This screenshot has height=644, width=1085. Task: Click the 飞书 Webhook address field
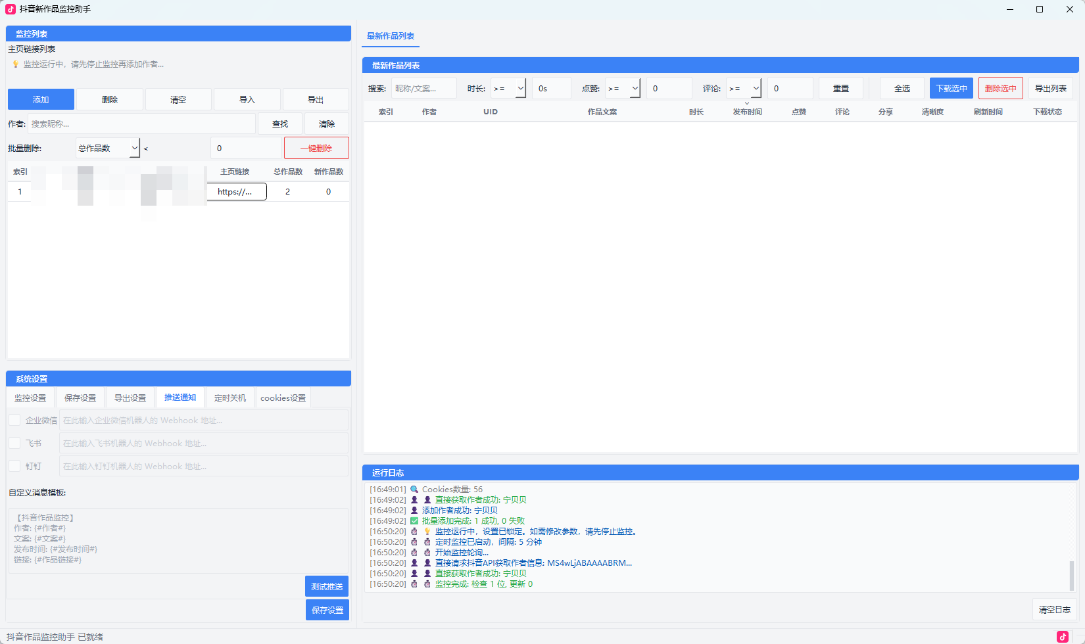tap(204, 443)
